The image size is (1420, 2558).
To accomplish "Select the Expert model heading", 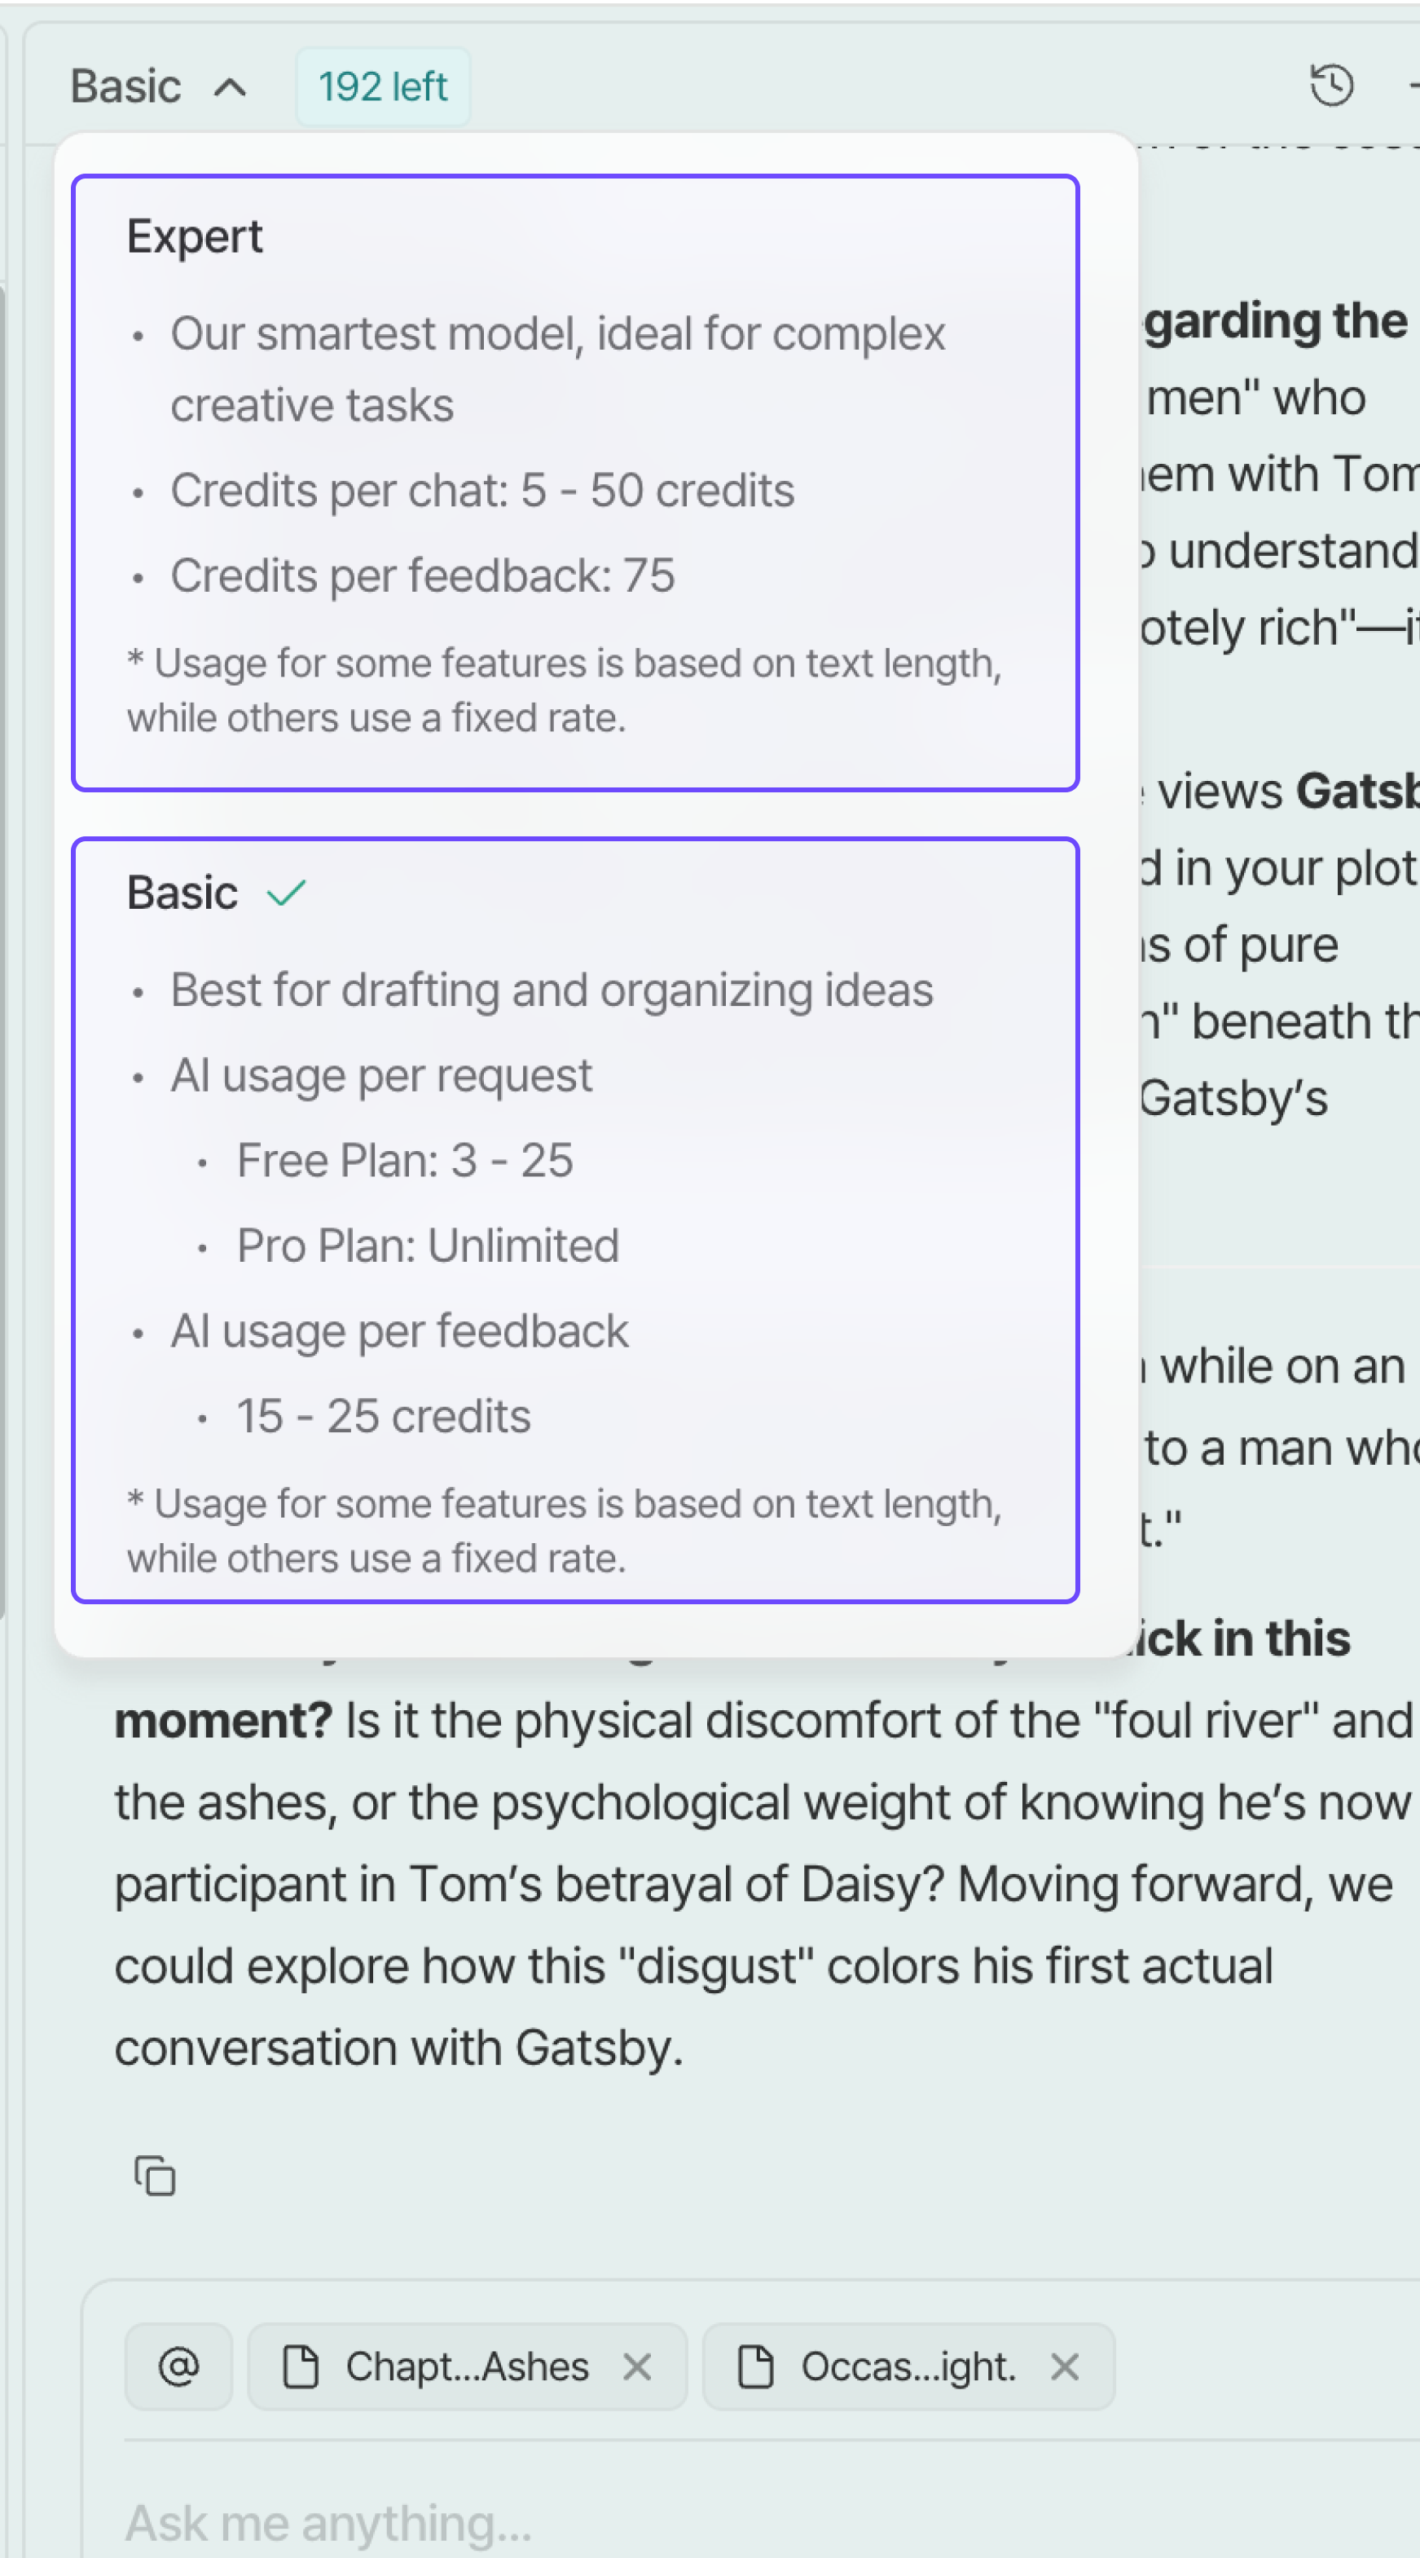I will click(195, 237).
